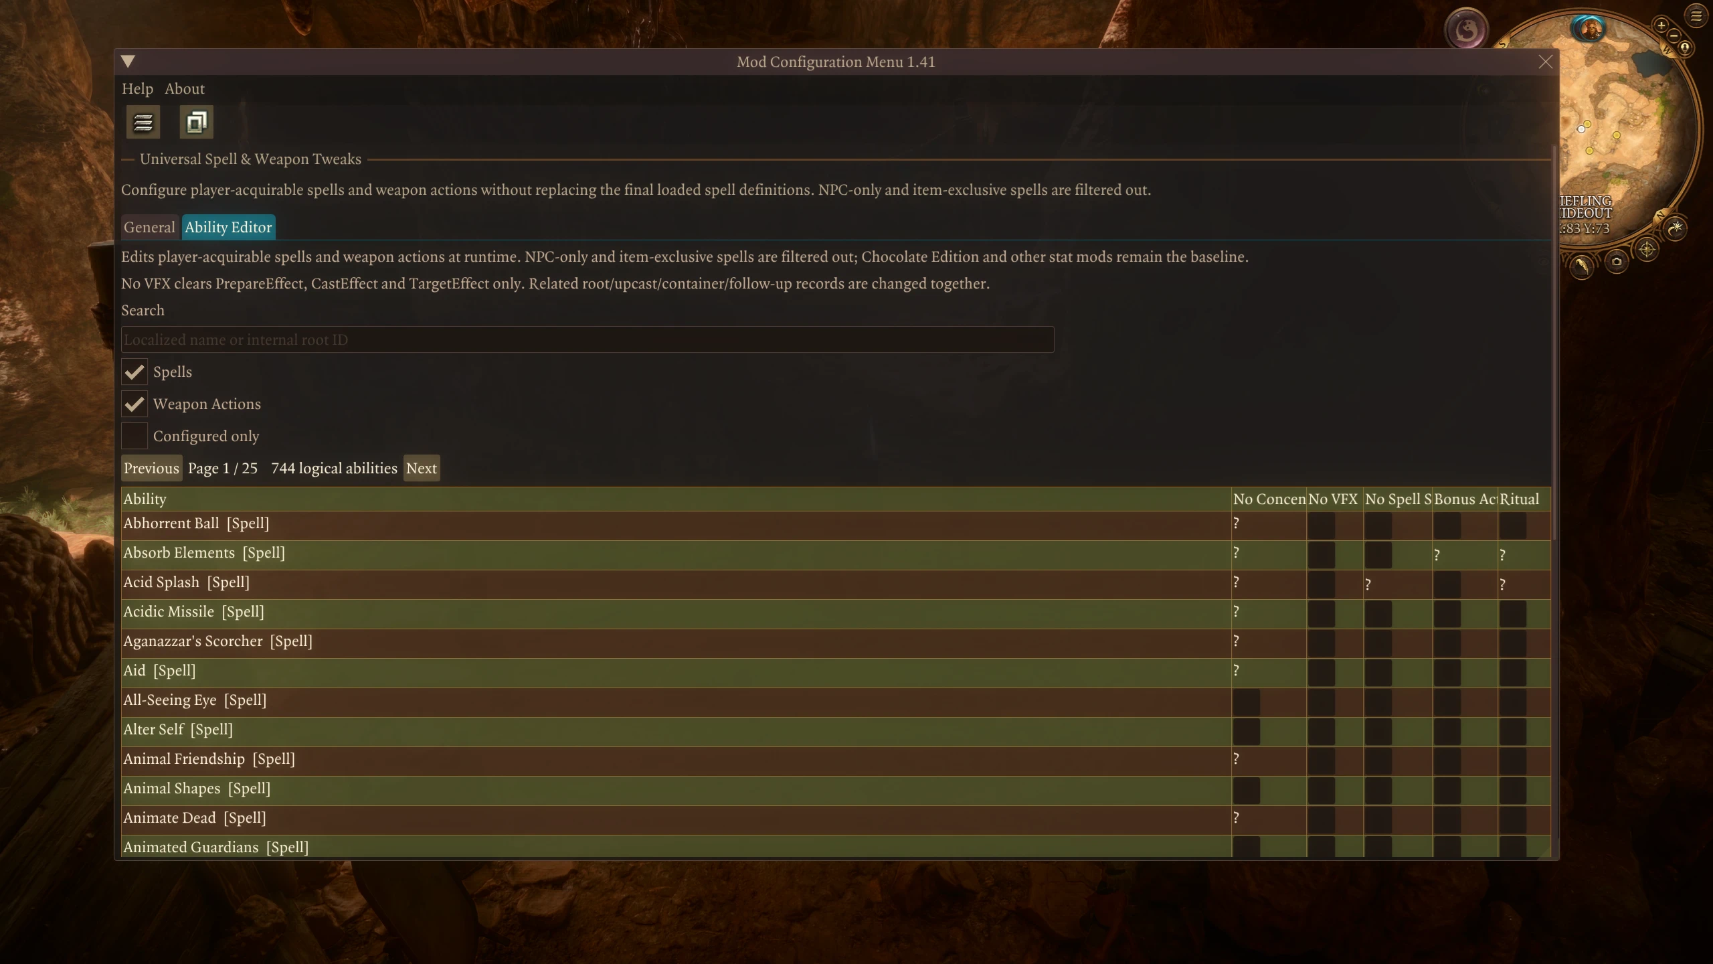Zoom out the minimap with minus icon
The height and width of the screenshot is (964, 1713).
[1674, 35]
